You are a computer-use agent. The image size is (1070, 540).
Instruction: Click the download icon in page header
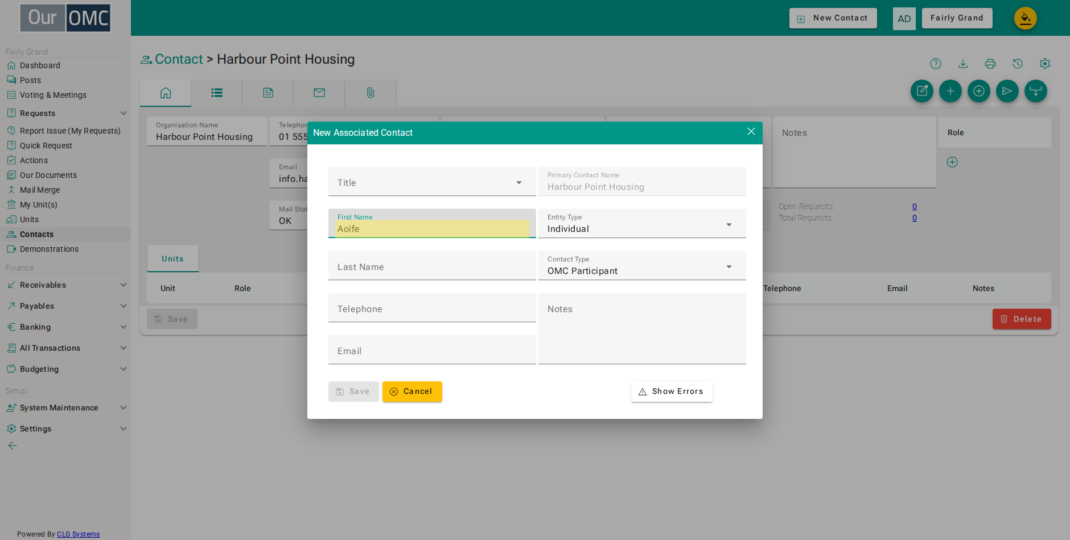963,64
